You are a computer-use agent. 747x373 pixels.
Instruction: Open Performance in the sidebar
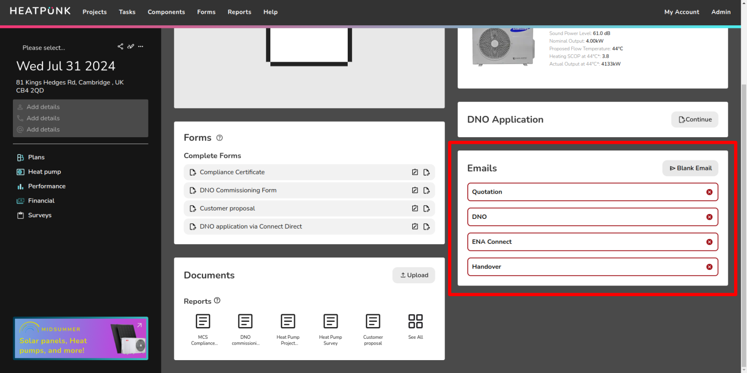tap(41, 186)
